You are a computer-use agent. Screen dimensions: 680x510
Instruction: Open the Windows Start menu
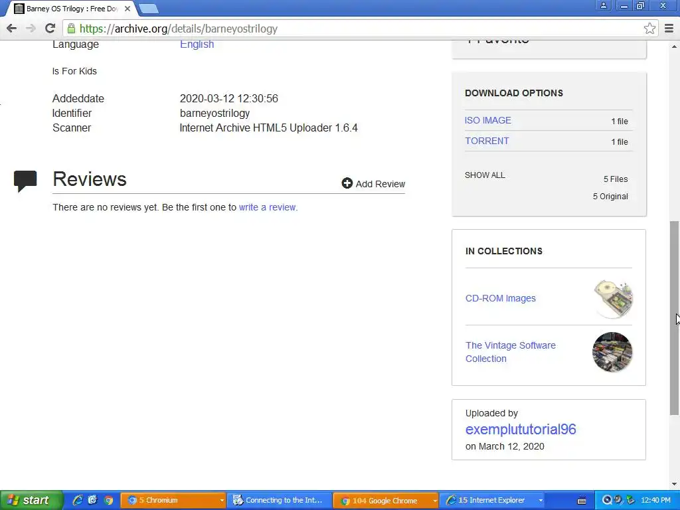[31, 500]
